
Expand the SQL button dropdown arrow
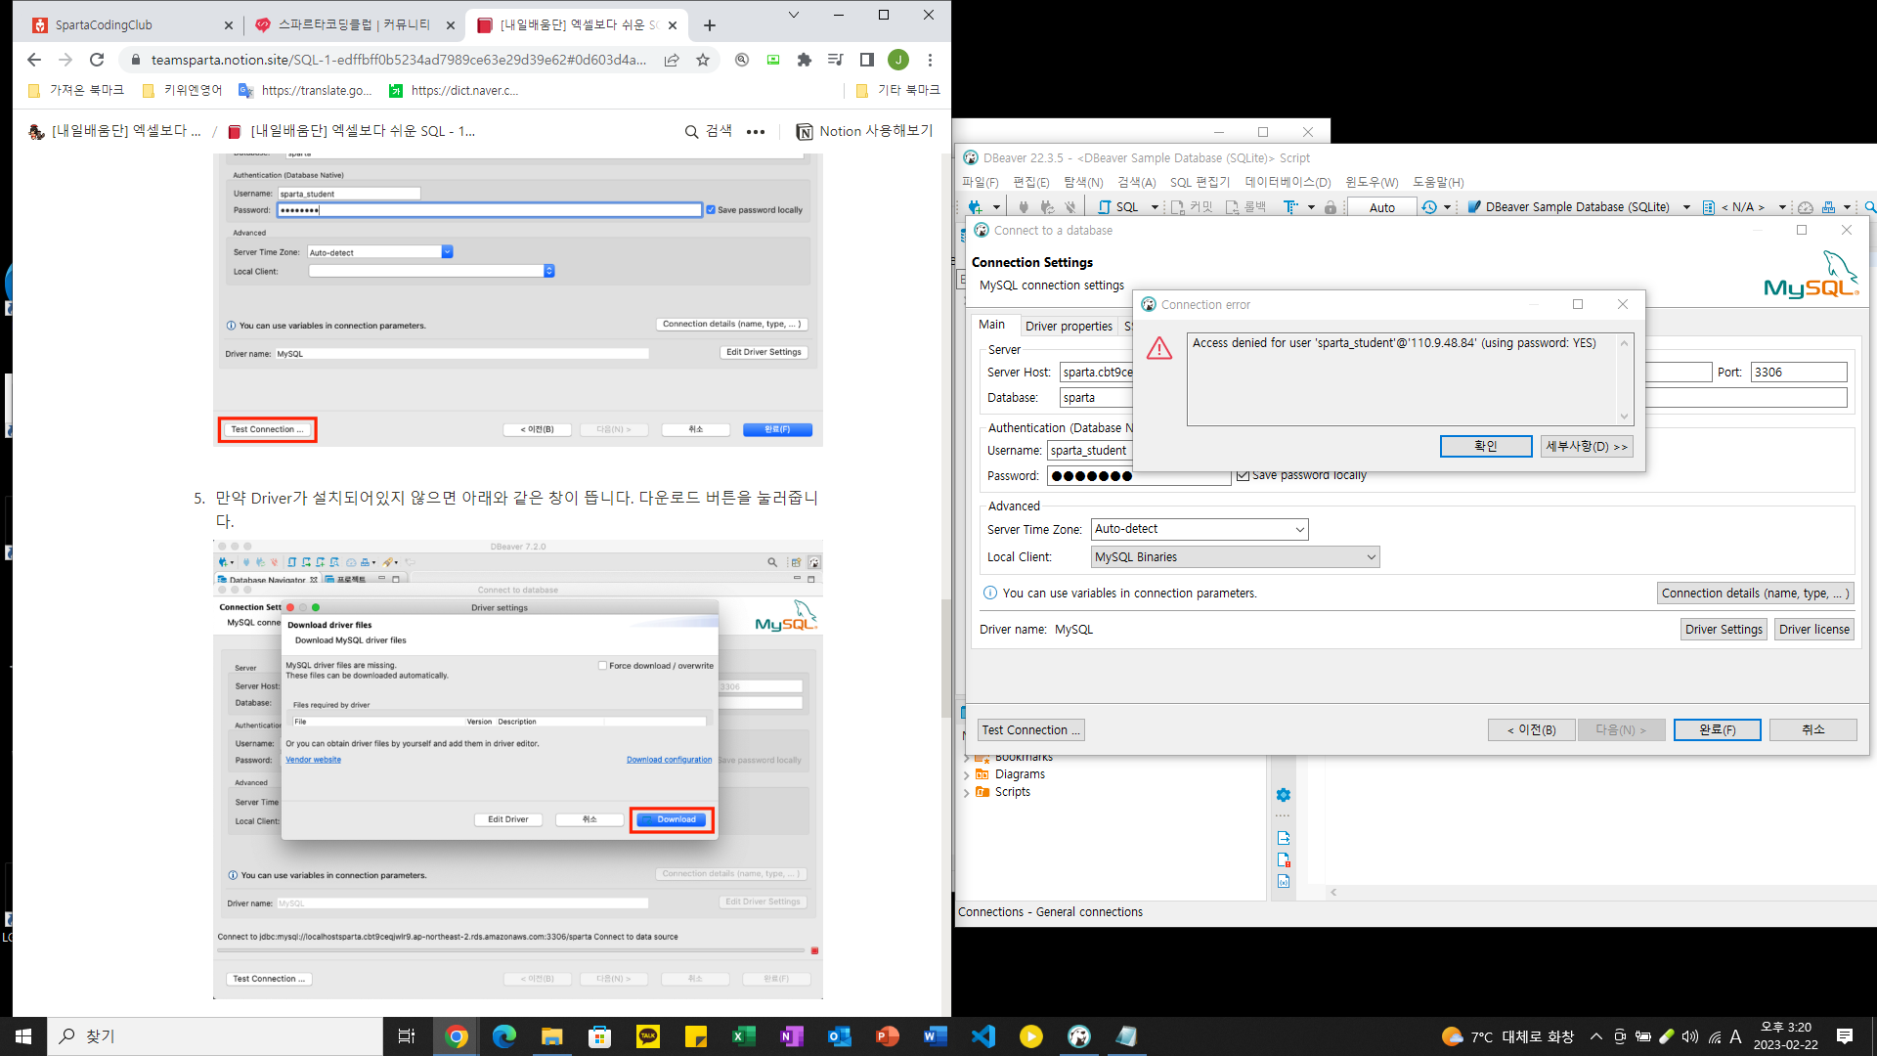coord(1155,207)
